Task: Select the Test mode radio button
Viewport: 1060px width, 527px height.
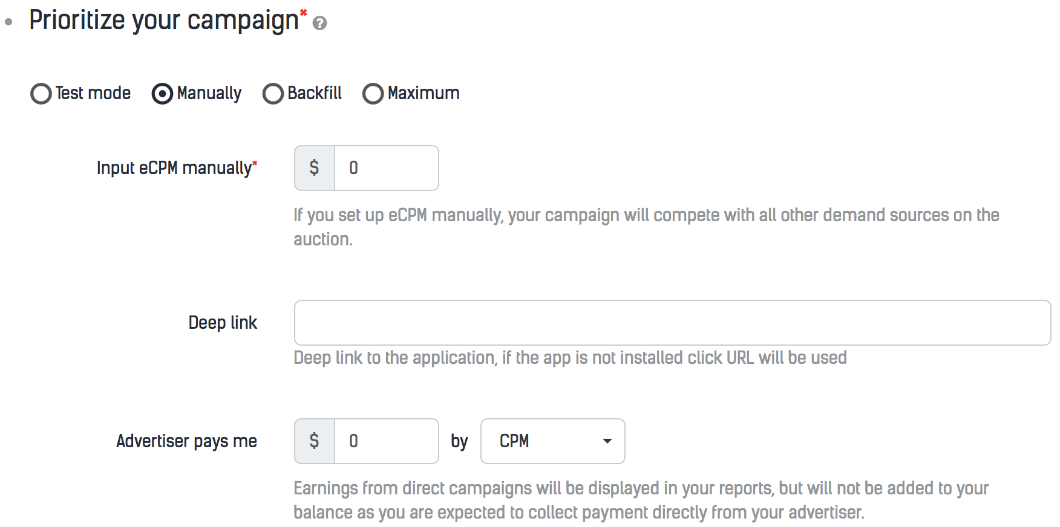Action: (x=41, y=94)
